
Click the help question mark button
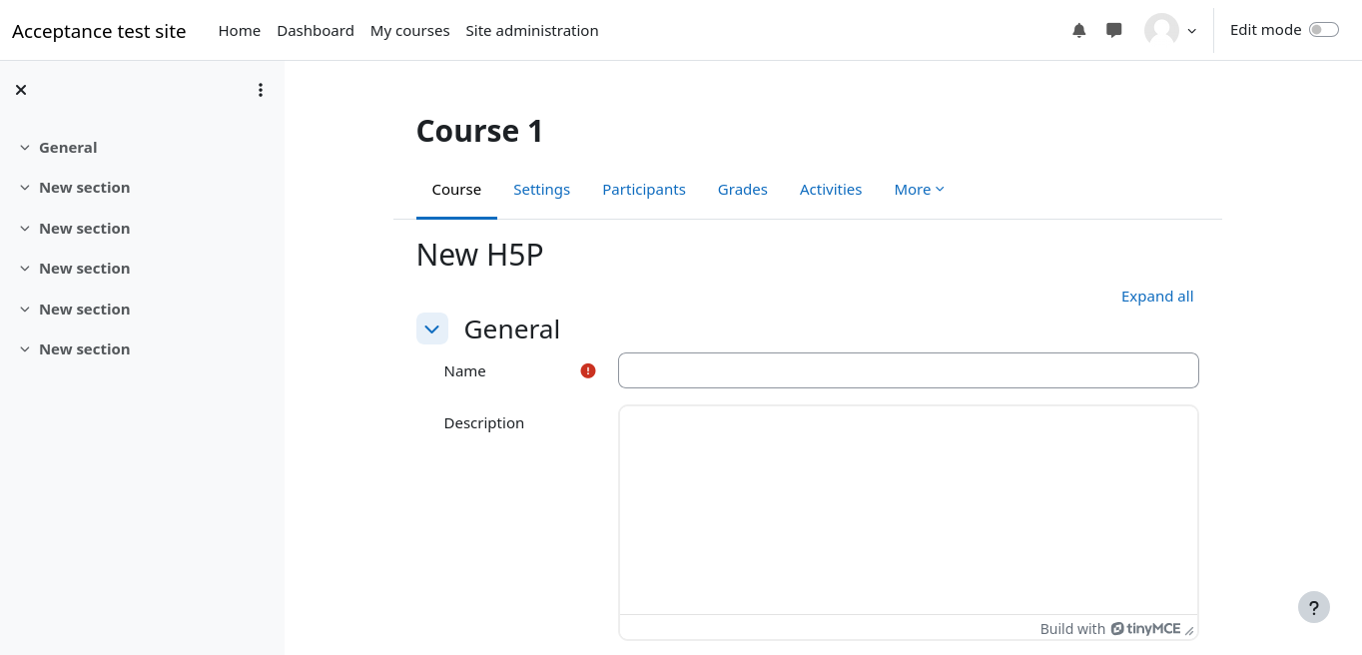click(1313, 607)
